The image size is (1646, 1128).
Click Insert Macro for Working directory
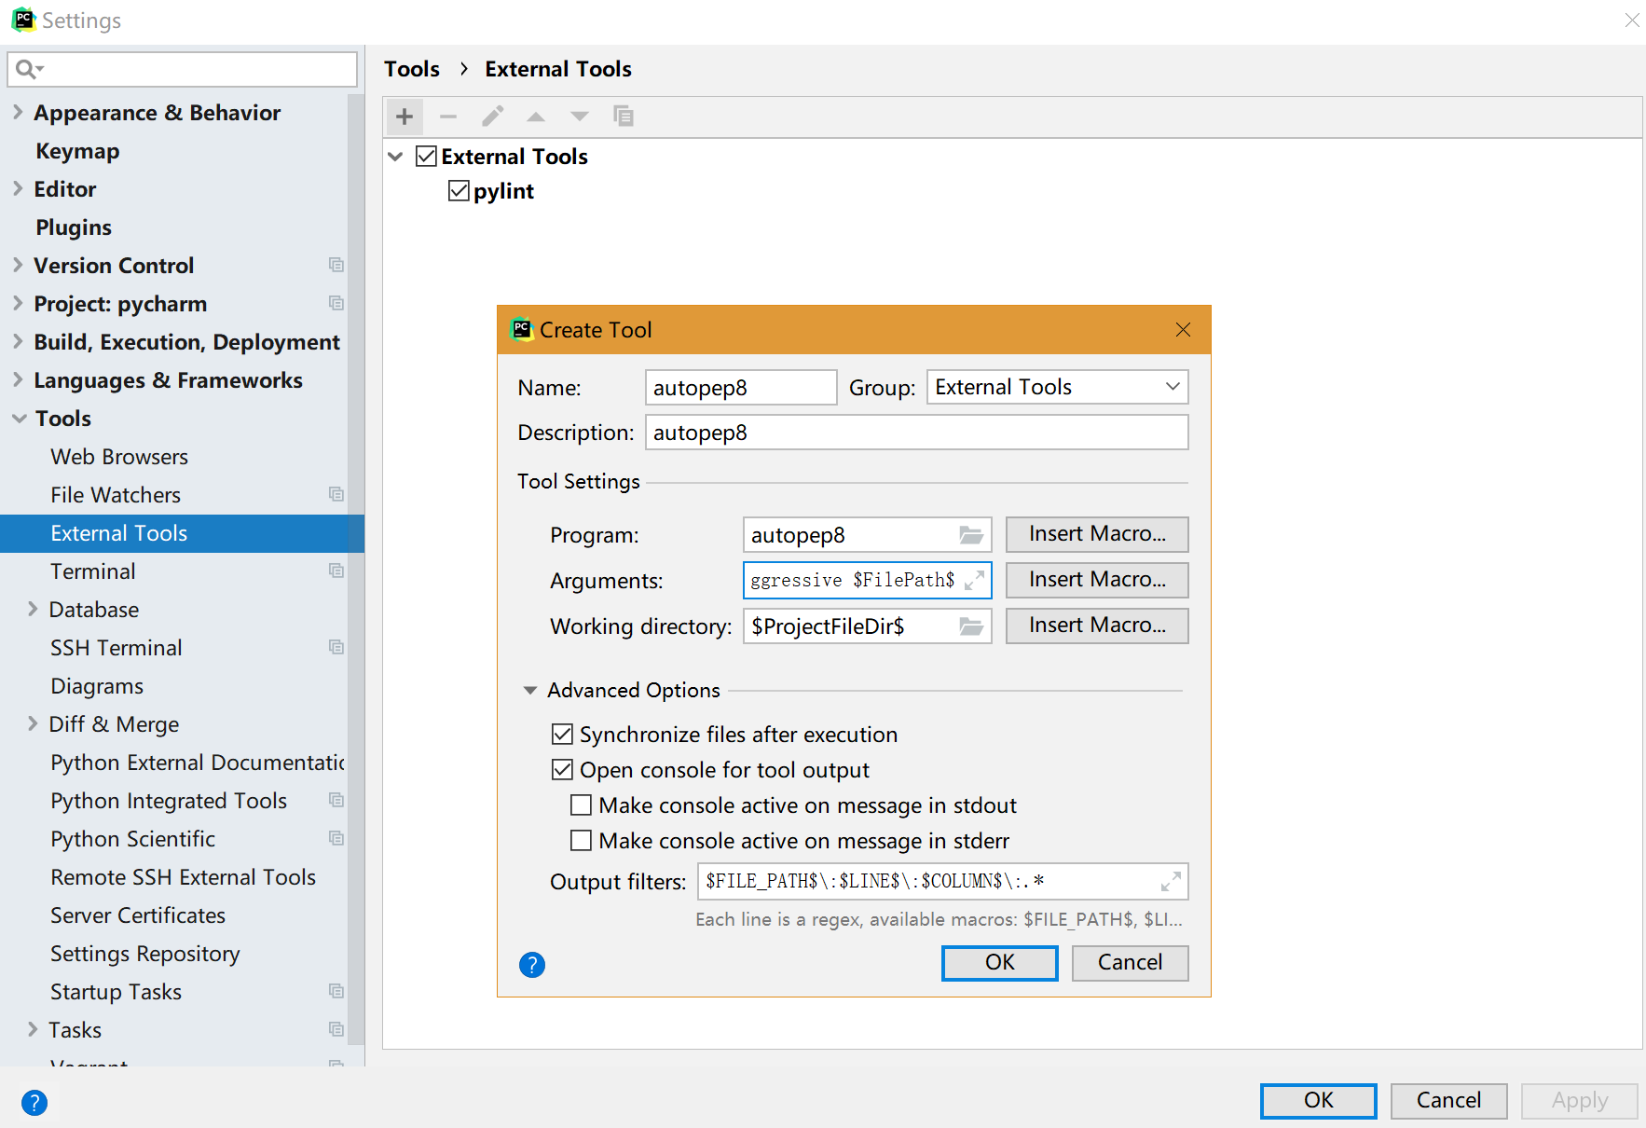(1097, 626)
